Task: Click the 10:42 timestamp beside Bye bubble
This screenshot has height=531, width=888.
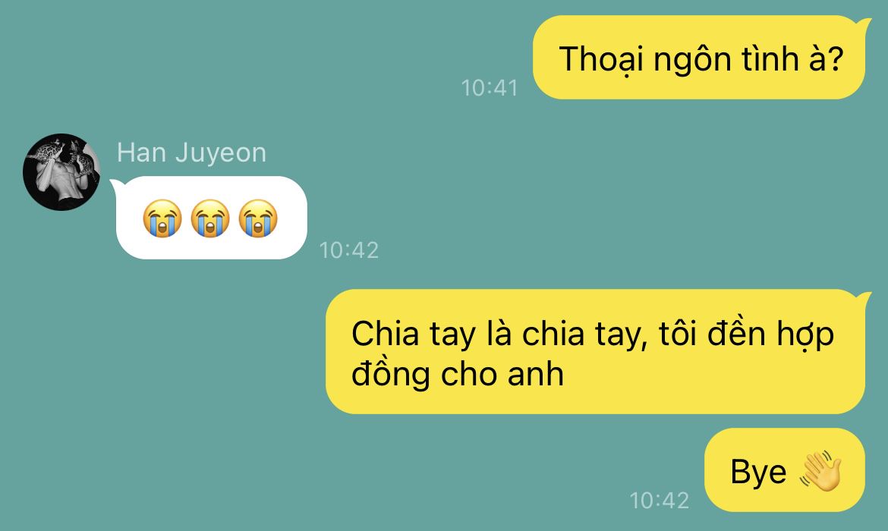Action: (660, 501)
